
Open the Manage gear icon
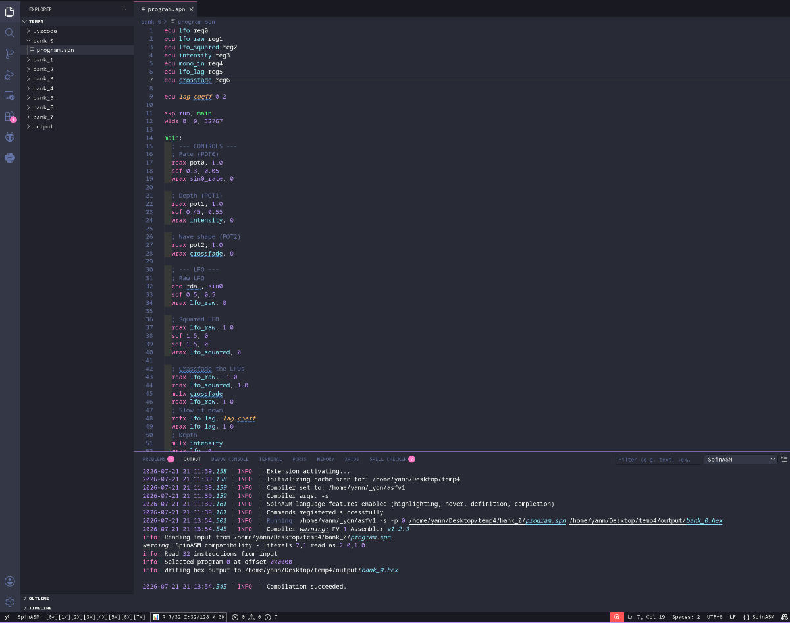coord(10,602)
